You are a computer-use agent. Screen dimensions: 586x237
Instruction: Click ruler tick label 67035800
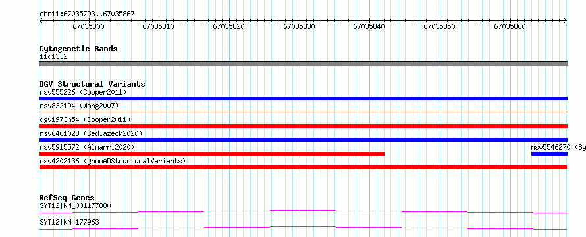(x=89, y=26)
